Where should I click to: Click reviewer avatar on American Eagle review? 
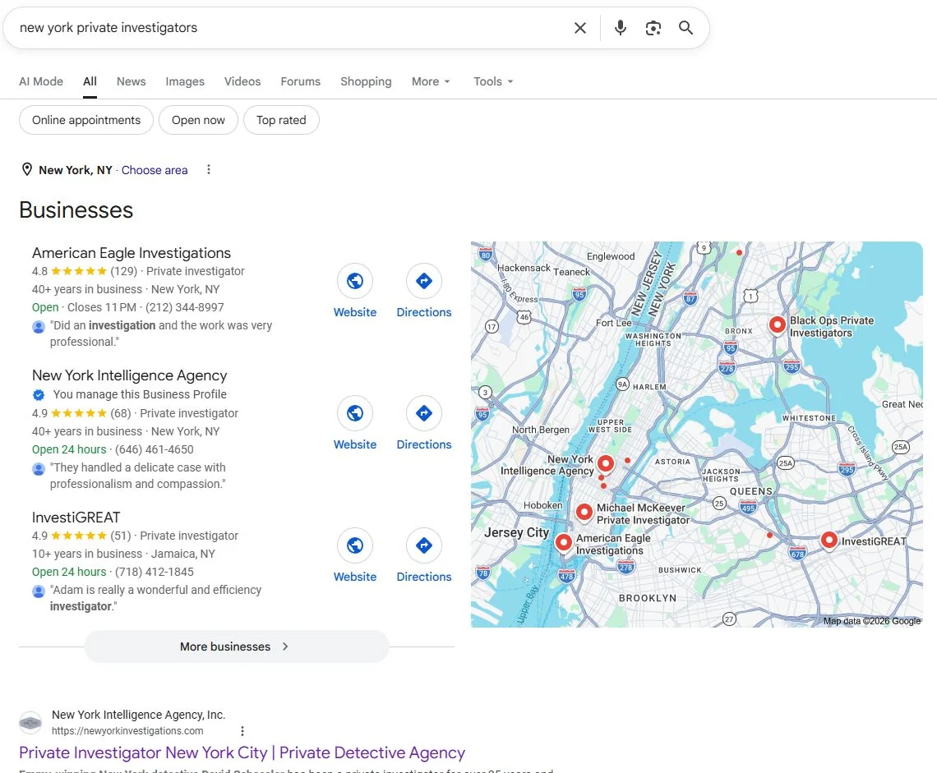[x=39, y=327]
